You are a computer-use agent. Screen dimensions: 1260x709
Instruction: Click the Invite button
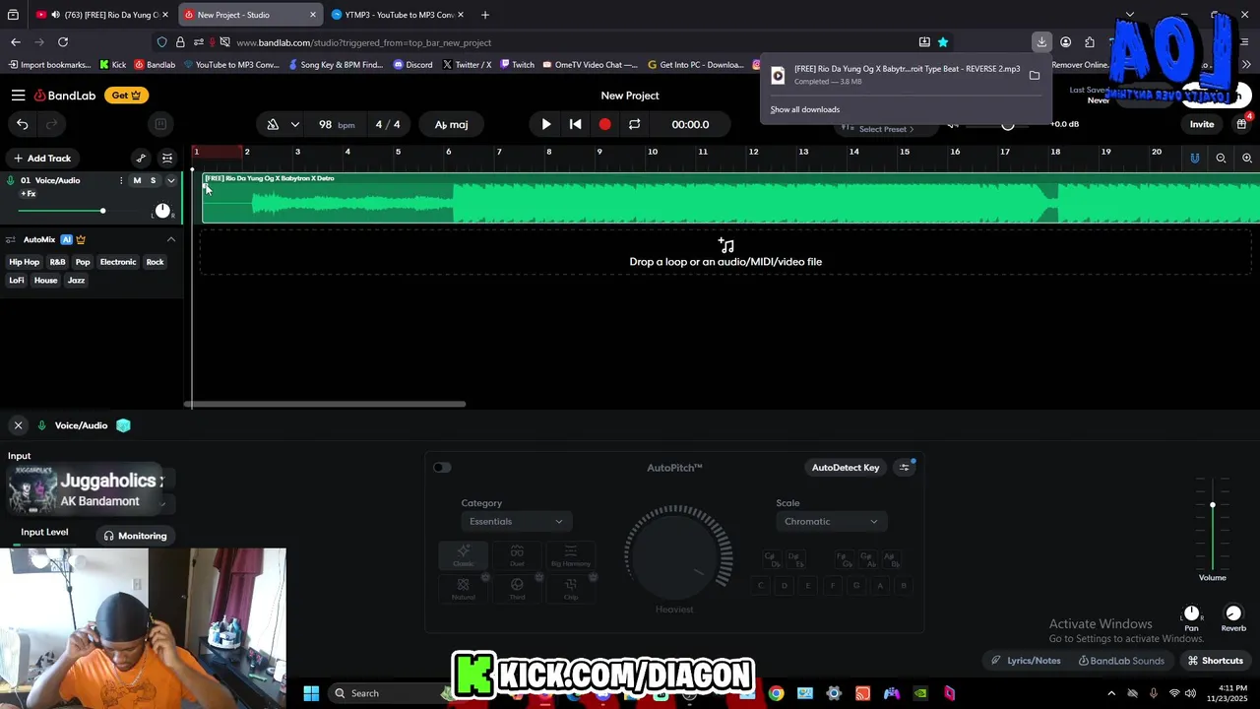(1202, 124)
